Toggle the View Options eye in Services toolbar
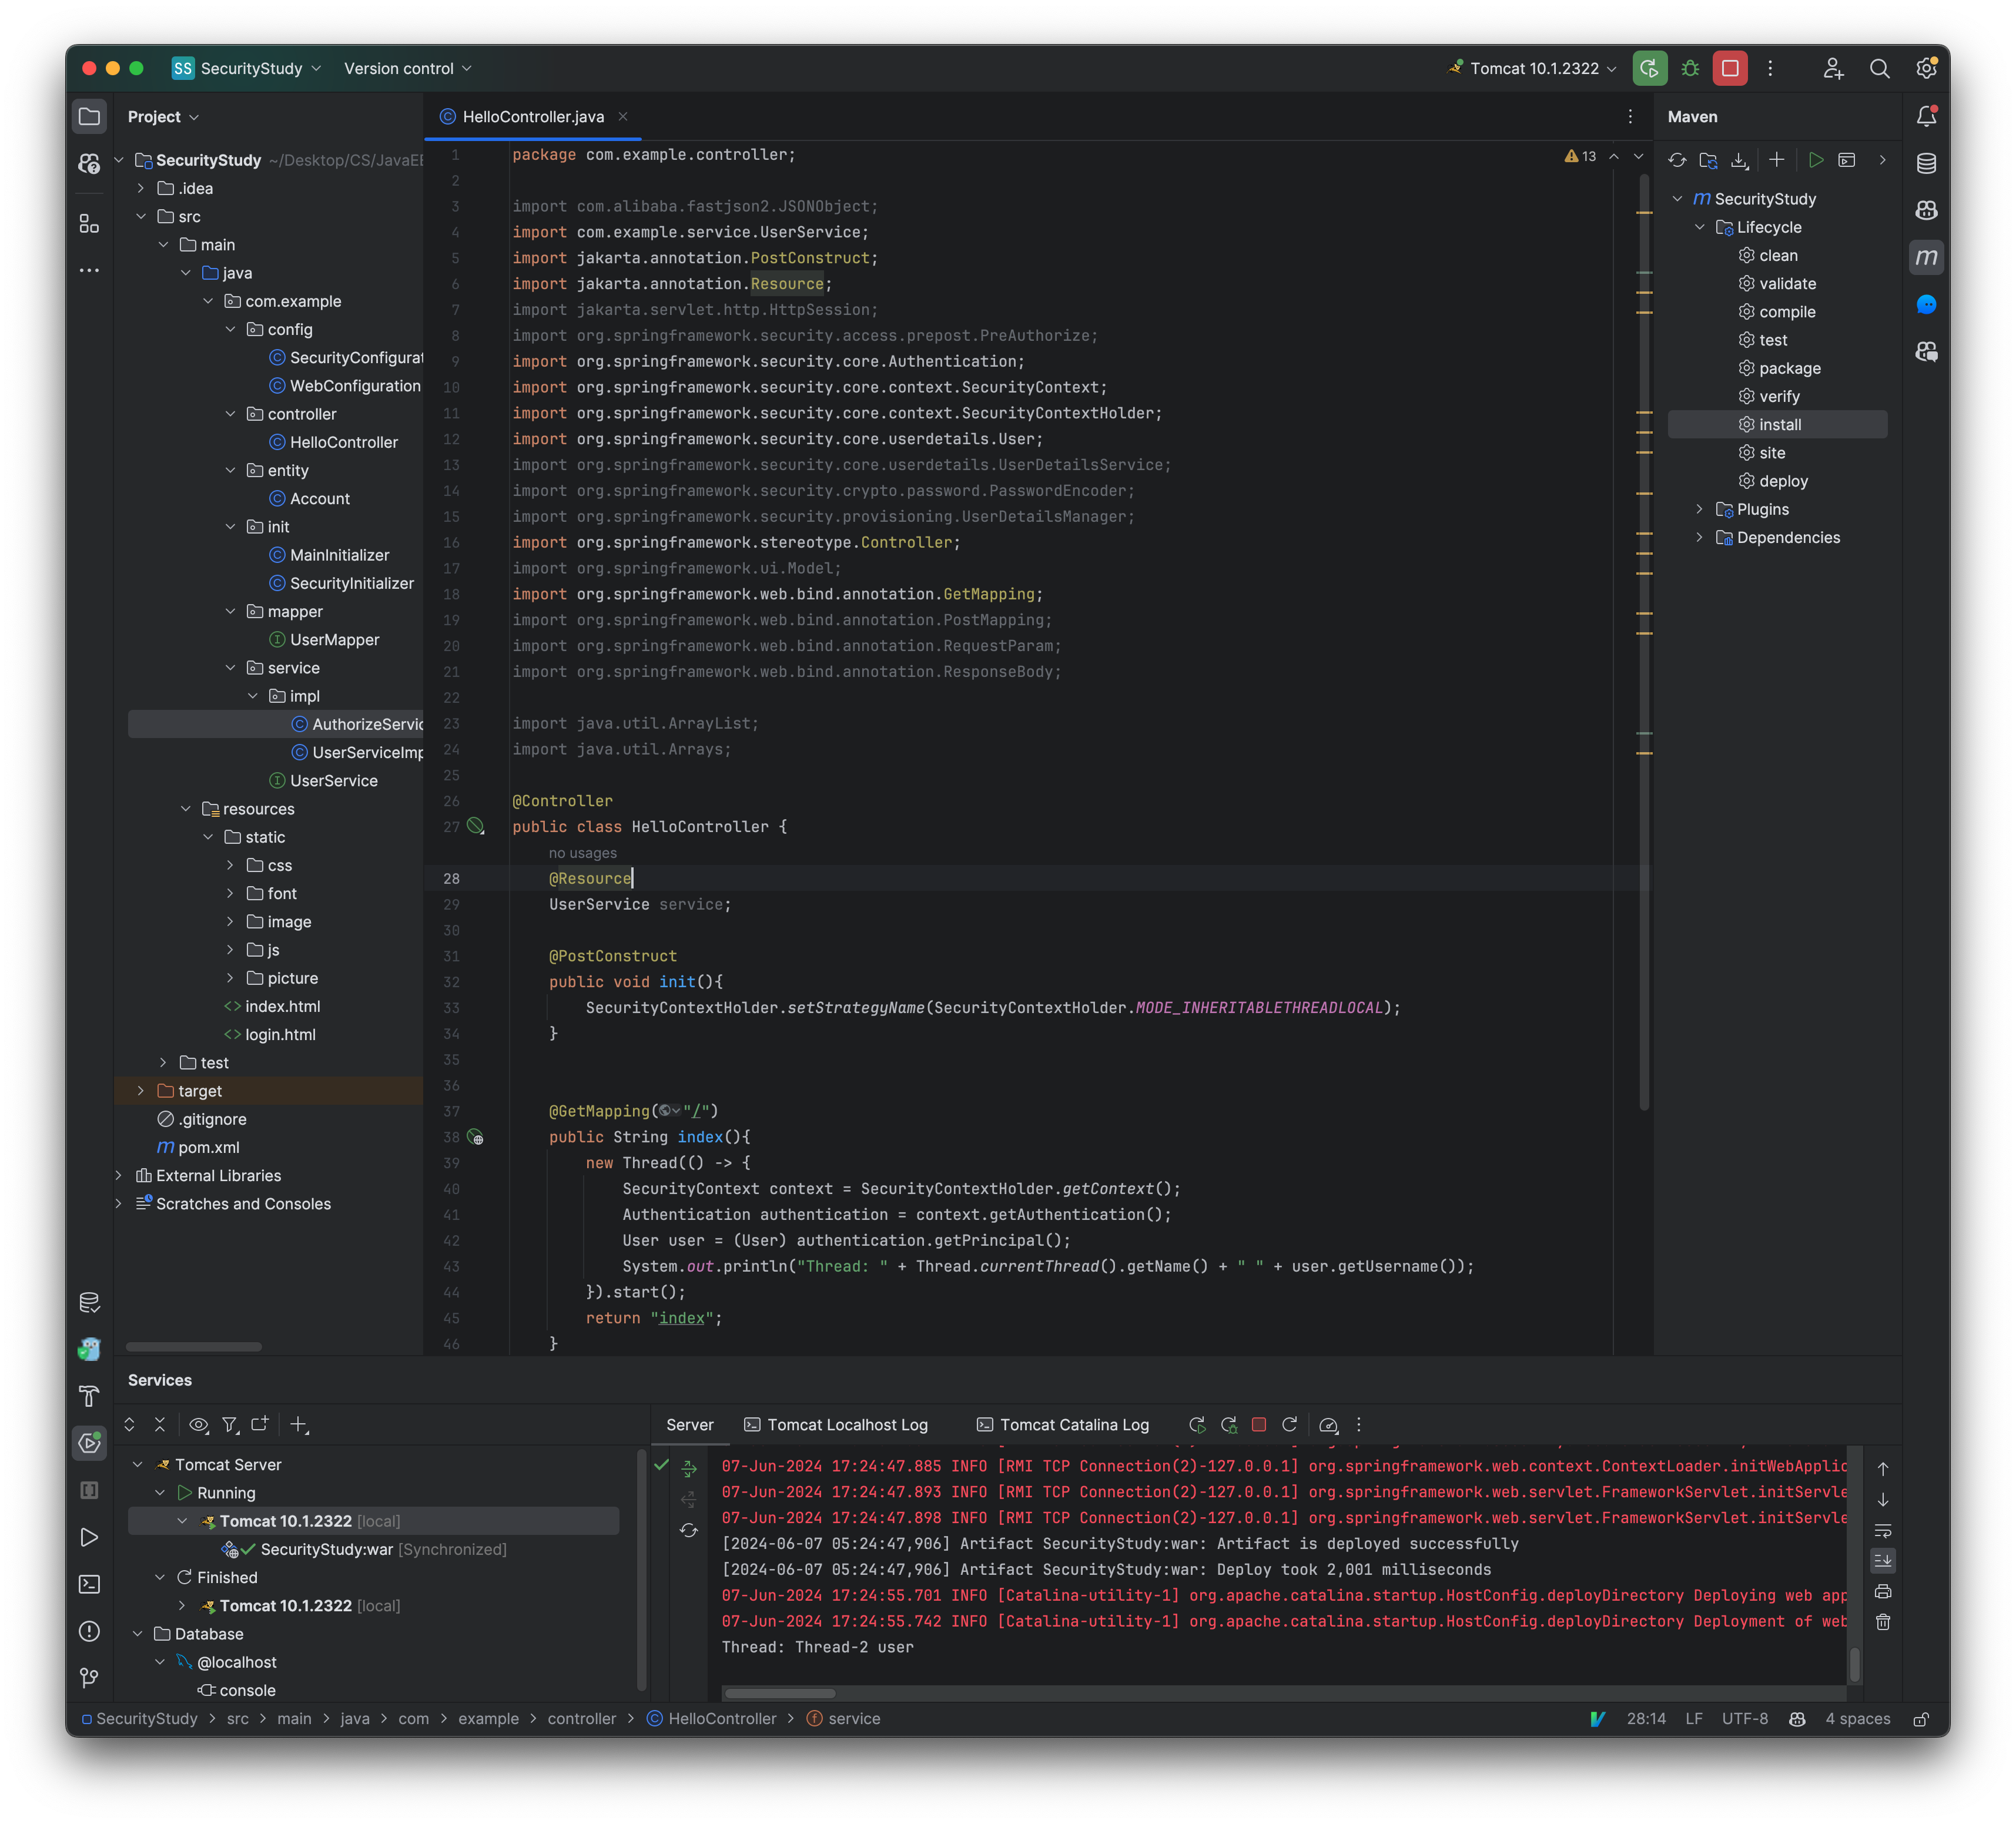2016x1824 pixels. pyautogui.click(x=198, y=1424)
